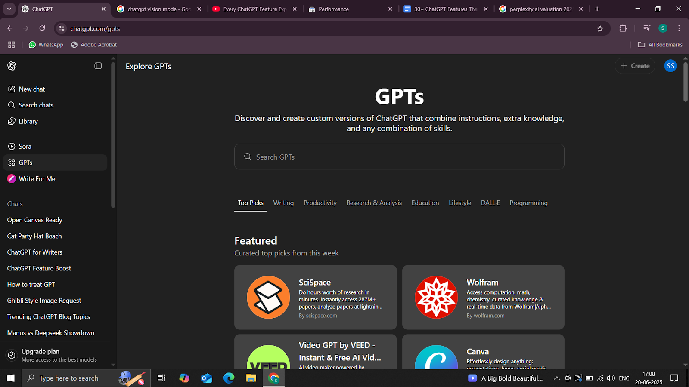Image resolution: width=689 pixels, height=387 pixels.
Task: Click the Create GPT button
Action: pyautogui.click(x=635, y=66)
